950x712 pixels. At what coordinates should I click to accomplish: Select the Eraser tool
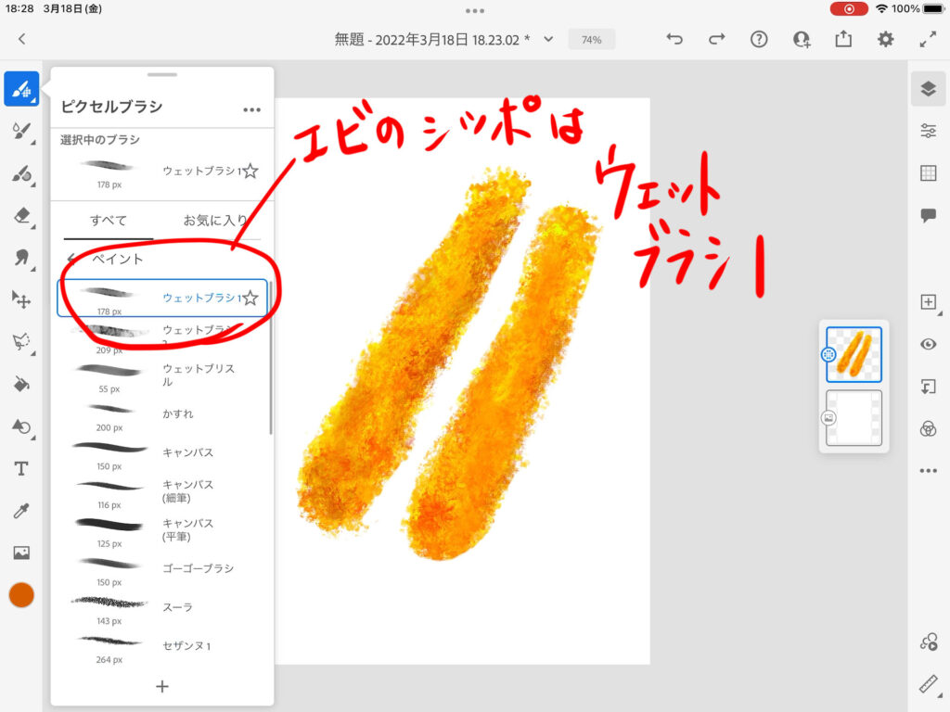click(21, 216)
